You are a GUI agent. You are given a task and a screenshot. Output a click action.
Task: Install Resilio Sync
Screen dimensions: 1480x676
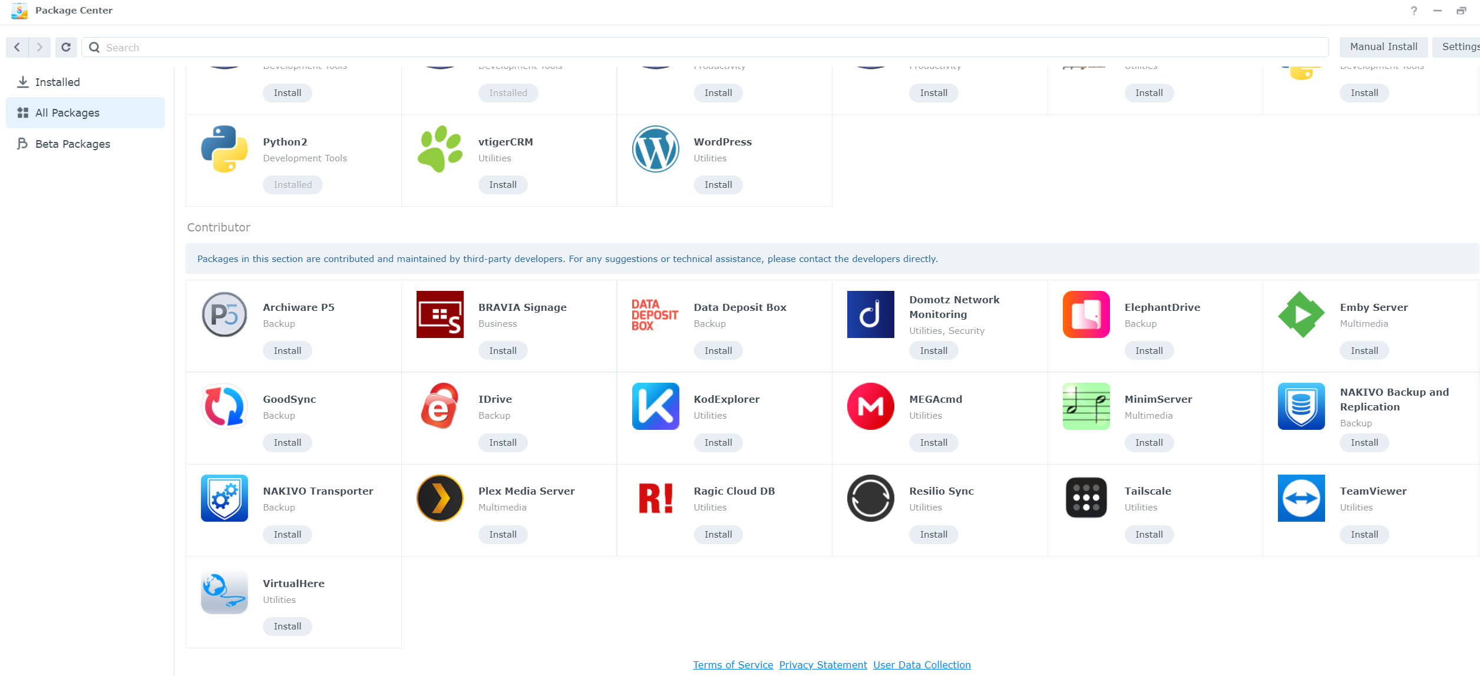point(934,535)
